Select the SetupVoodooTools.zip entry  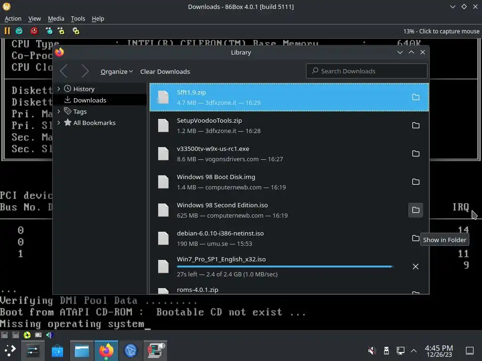pos(289,126)
